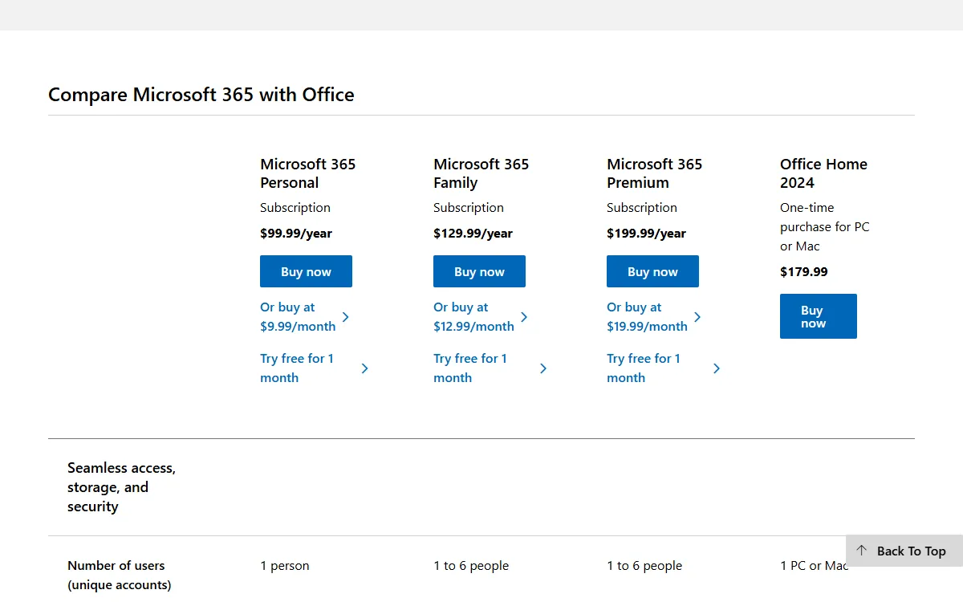Viewport: 963px width, 602px height.
Task: Click Subscription label under Microsoft 365 Family
Action: tap(469, 208)
